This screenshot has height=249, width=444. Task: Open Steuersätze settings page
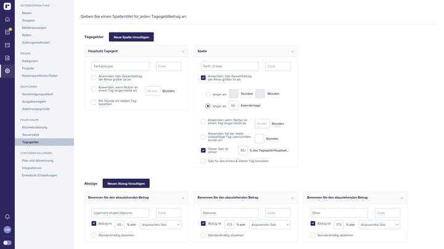point(32,135)
